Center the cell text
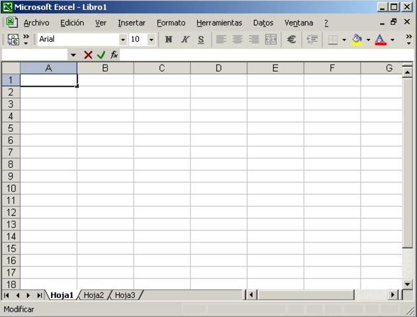417x317 pixels. click(x=237, y=40)
